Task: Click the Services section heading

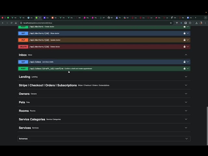Action: click(x=25, y=128)
